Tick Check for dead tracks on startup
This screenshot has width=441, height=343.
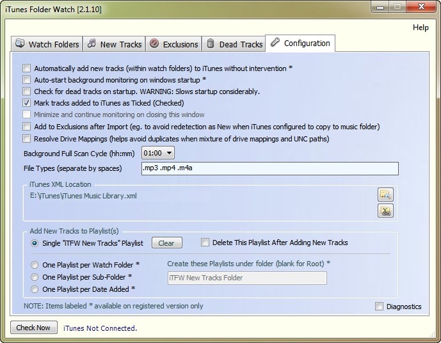27,91
